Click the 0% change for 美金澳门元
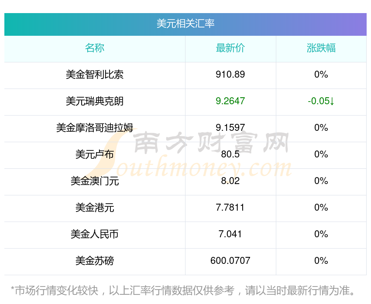Viewport: 371px width, 304px height. 321,181
